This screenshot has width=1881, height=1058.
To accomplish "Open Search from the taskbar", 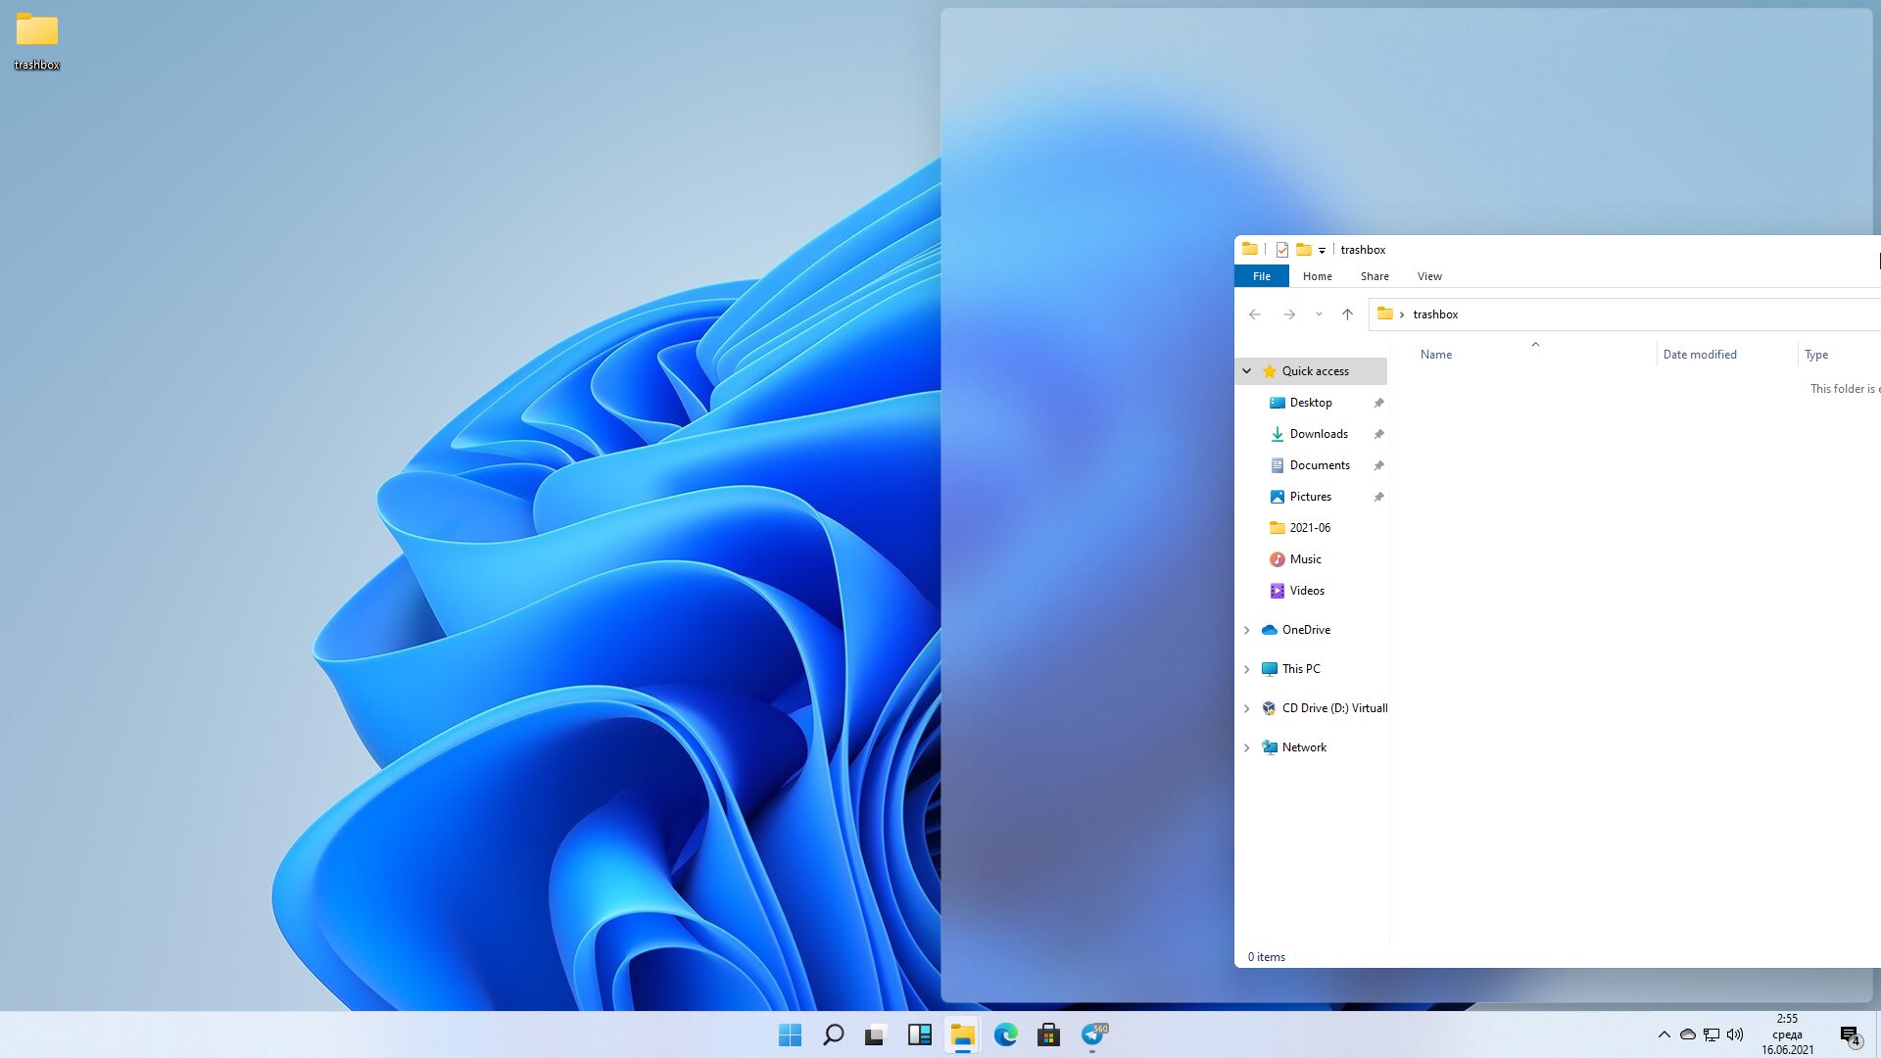I will pyautogui.click(x=833, y=1034).
